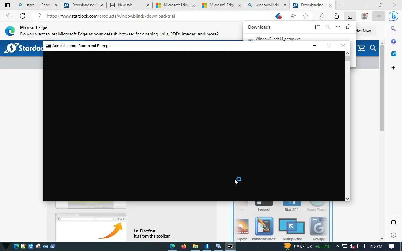This screenshot has height=251, width=402.
Task: Open the tab actions menu
Action: pyautogui.click(x=8, y=5)
